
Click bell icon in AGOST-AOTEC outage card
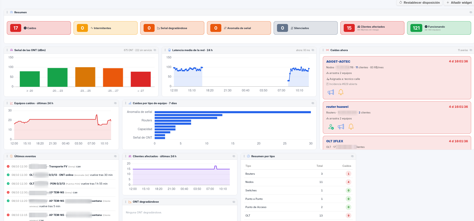(x=341, y=92)
